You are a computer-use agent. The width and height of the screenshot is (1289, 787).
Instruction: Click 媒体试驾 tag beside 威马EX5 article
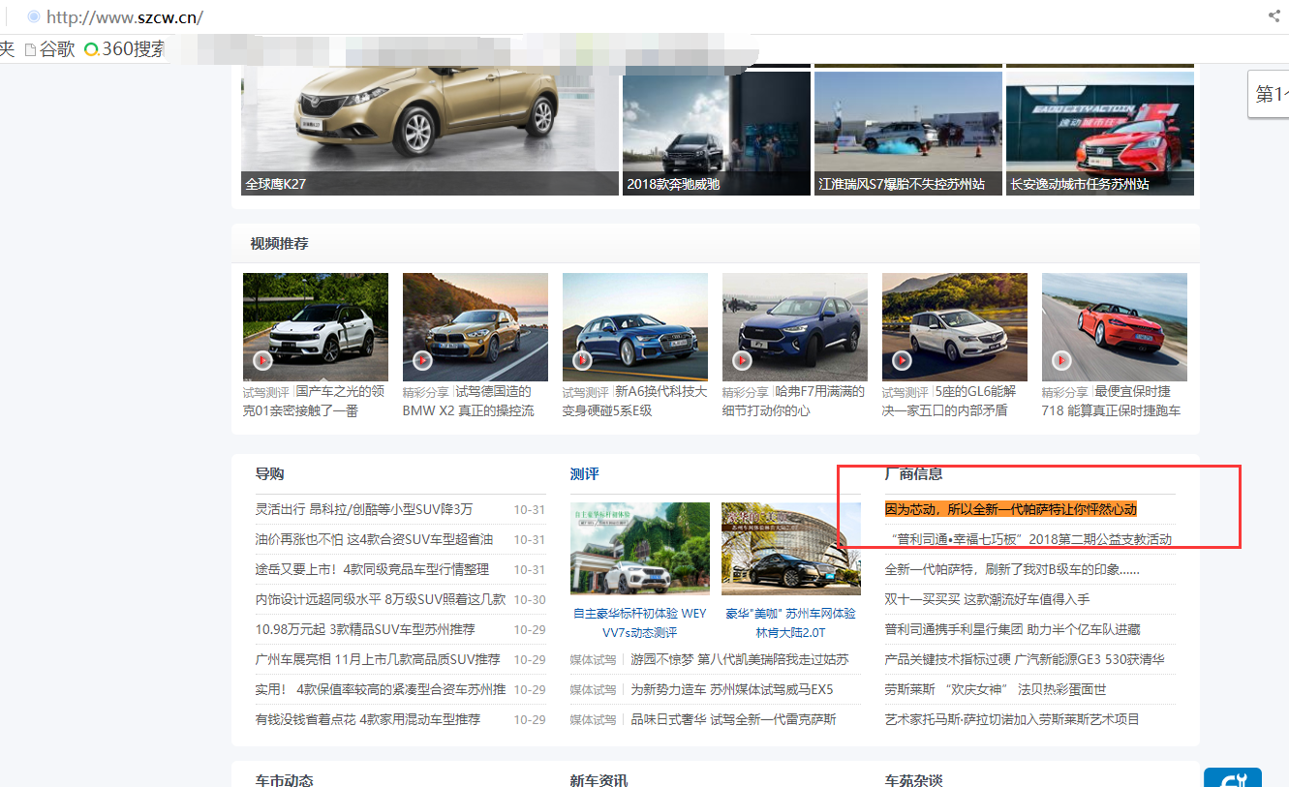pos(593,689)
